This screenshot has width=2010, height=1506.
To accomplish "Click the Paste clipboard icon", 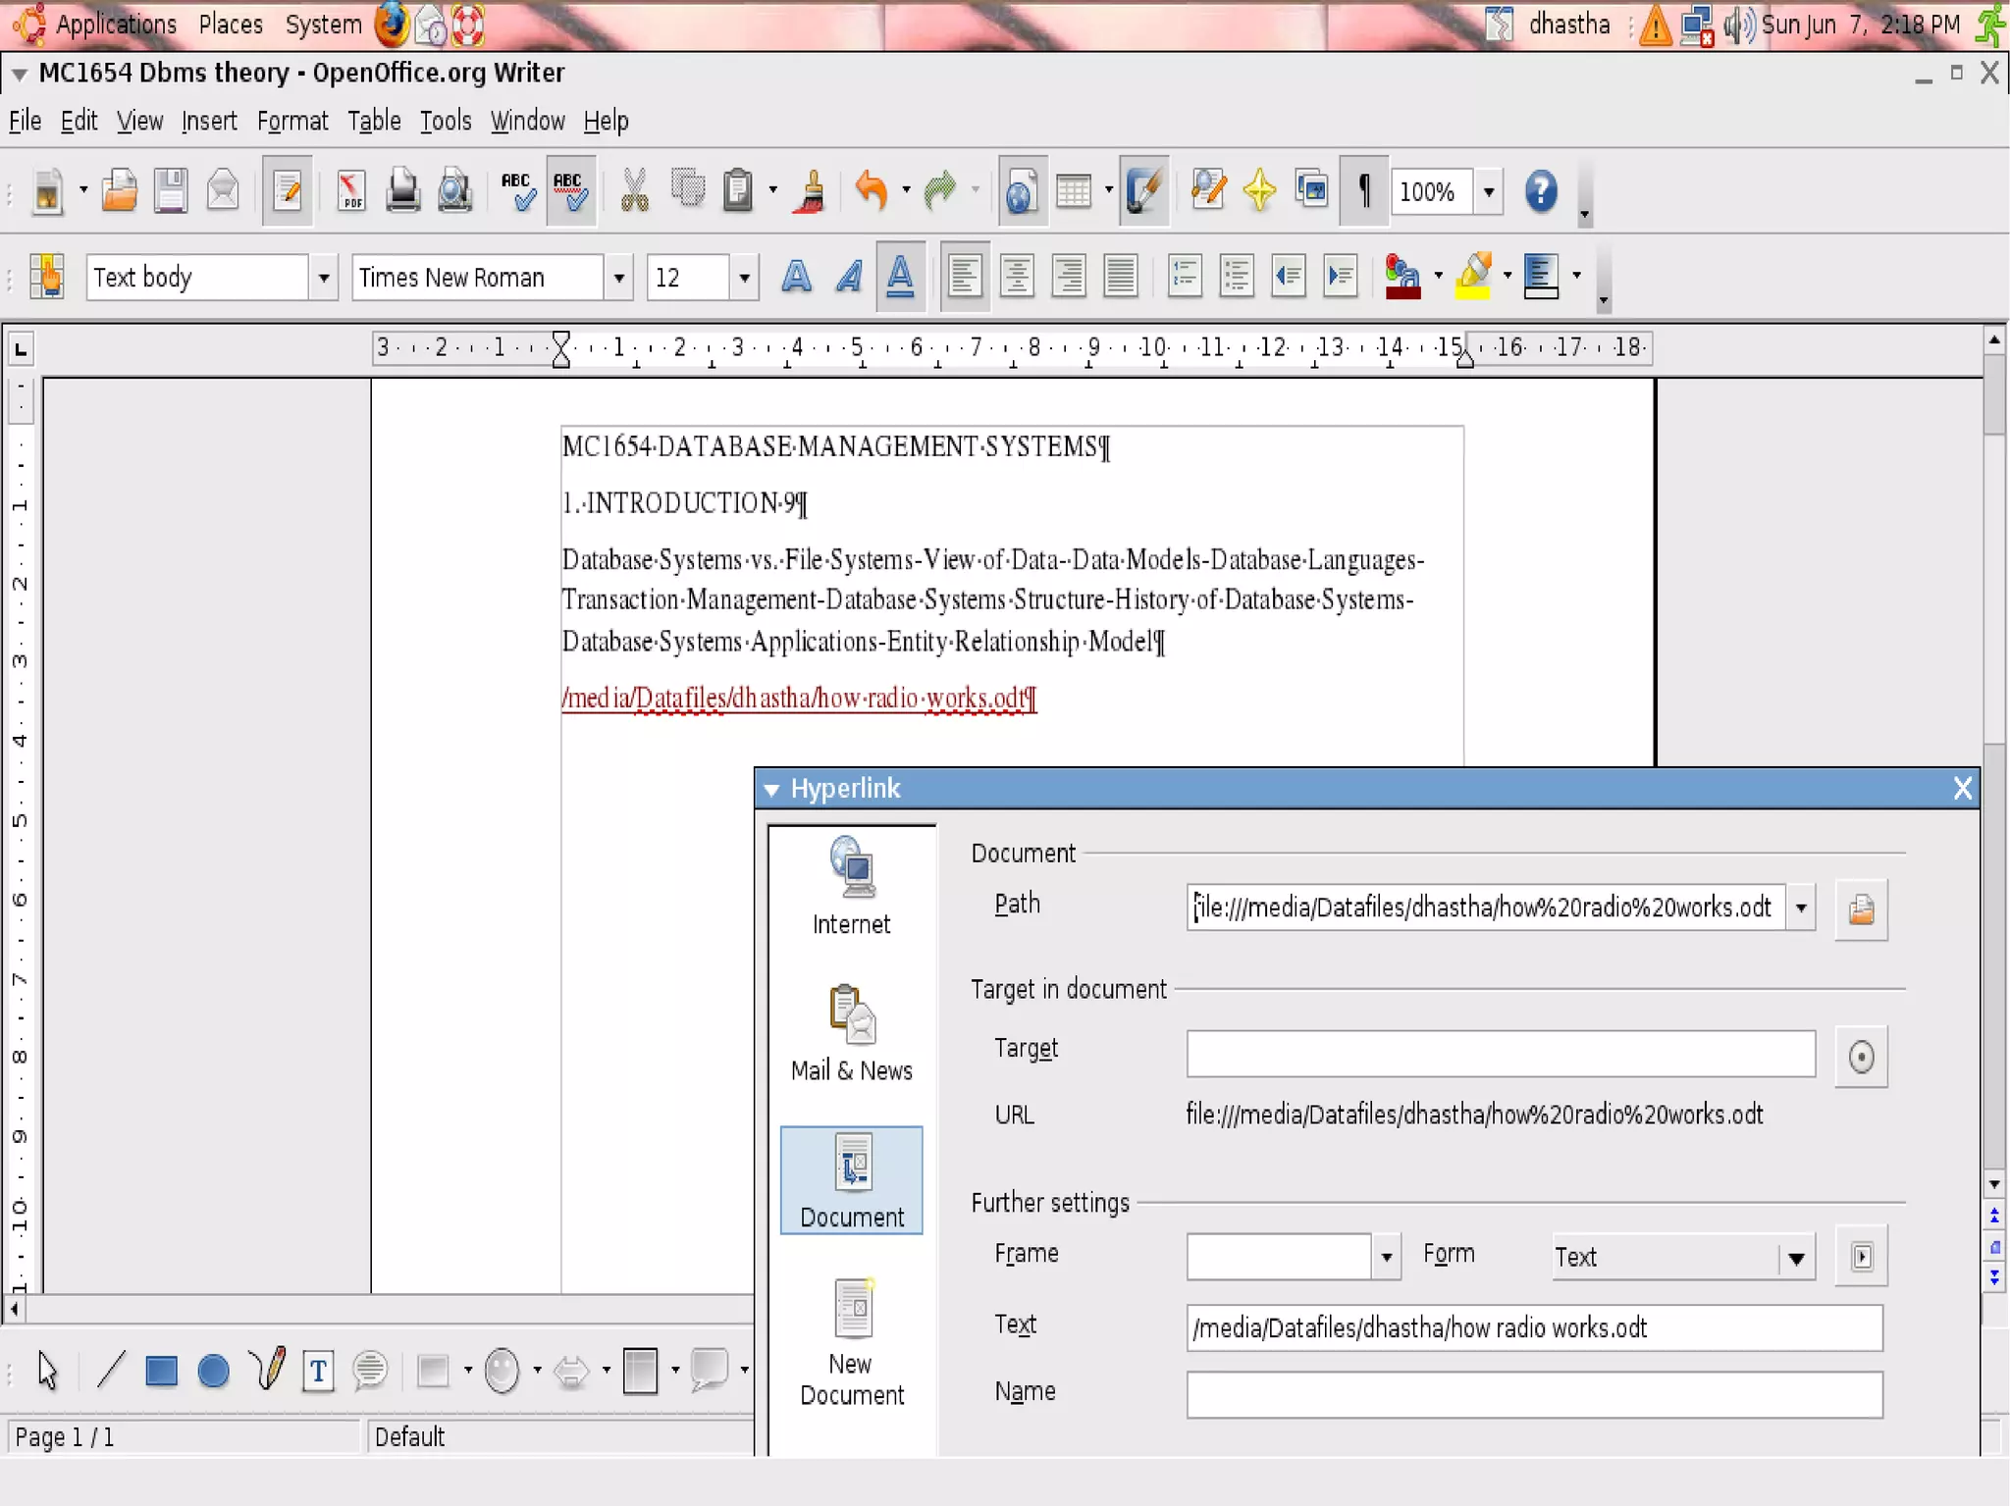I will 738,190.
